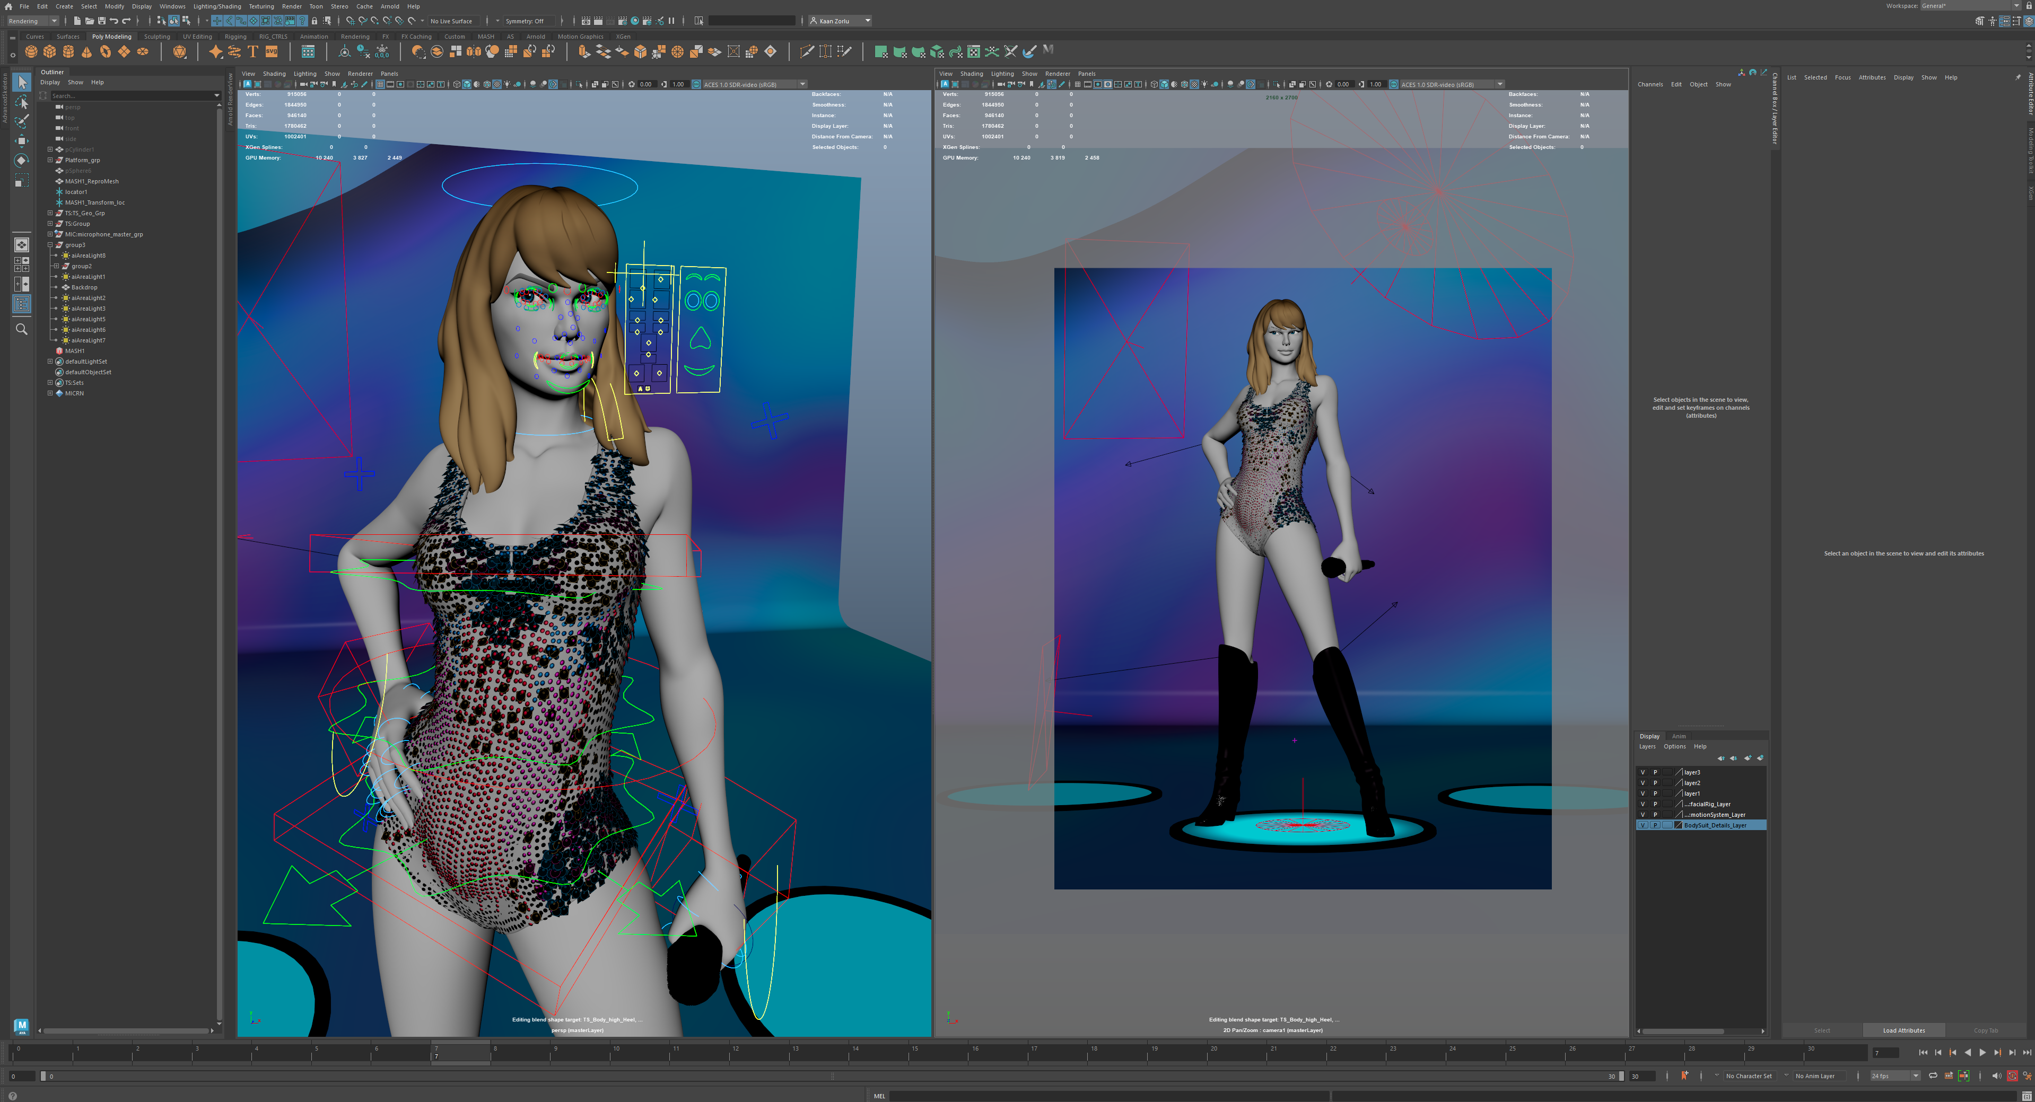
Task: Switch to the Anim layer tab
Action: point(1679,736)
